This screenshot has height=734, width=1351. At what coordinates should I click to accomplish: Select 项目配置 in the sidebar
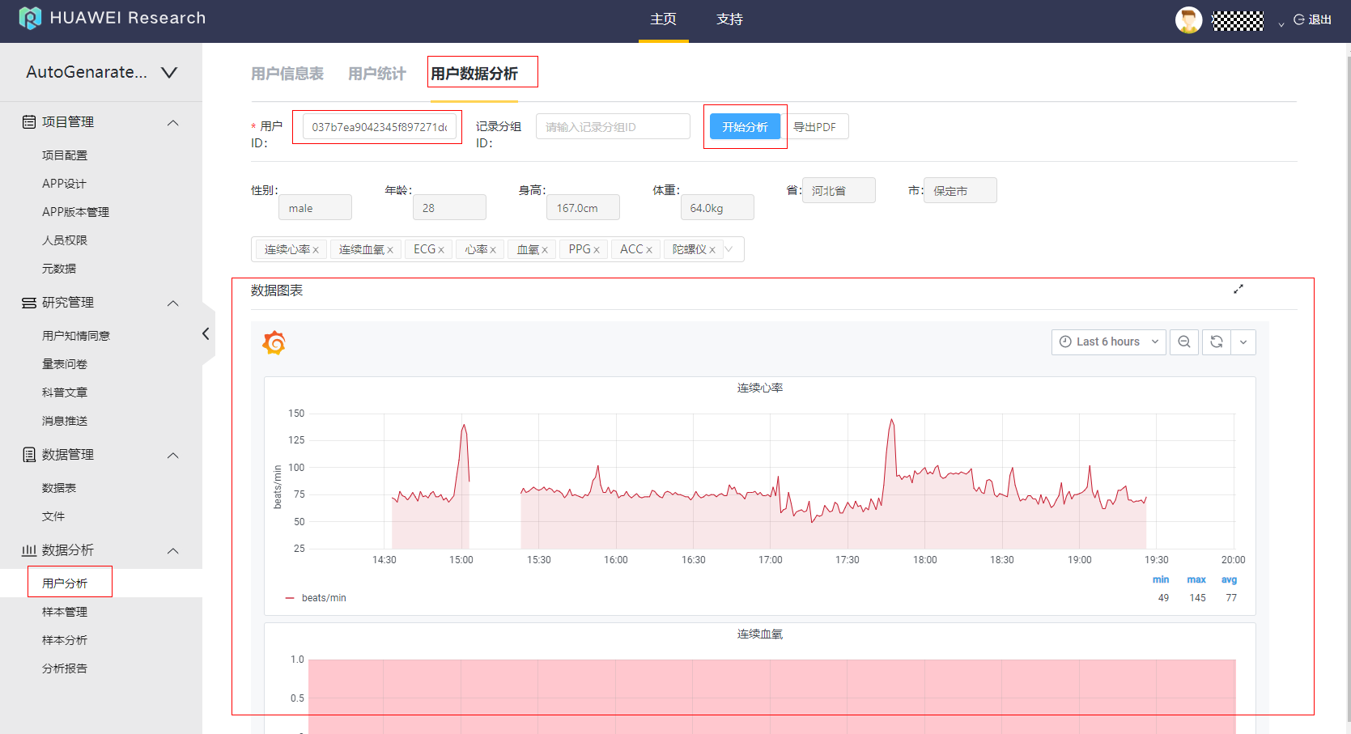click(x=65, y=155)
